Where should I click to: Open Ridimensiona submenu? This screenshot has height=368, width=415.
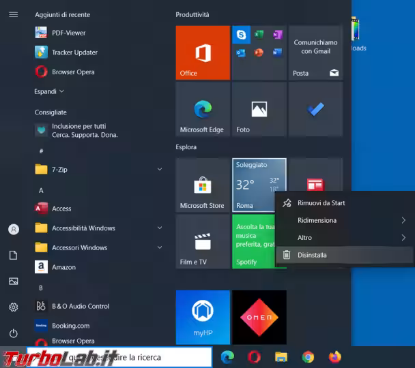(x=345, y=220)
